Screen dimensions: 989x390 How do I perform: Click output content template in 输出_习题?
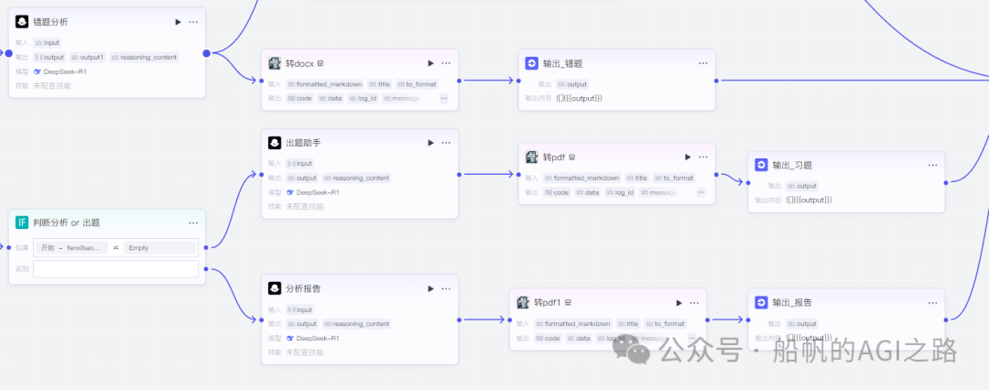pos(809,200)
